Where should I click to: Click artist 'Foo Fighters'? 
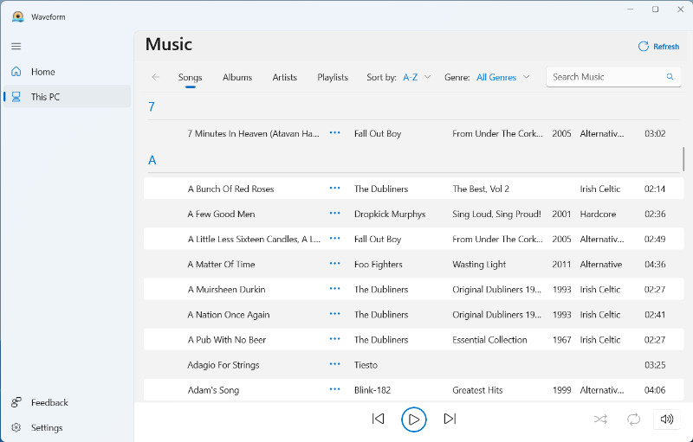point(379,264)
